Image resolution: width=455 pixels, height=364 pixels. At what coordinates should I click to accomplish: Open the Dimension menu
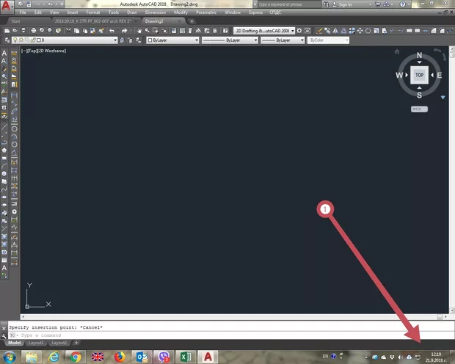(156, 12)
